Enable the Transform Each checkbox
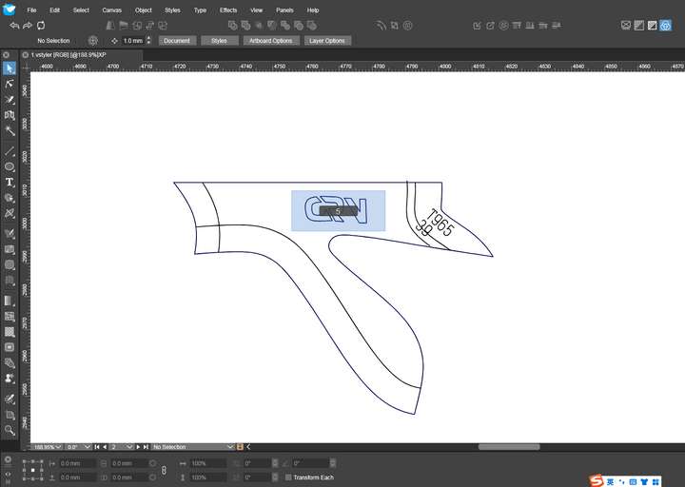The height and width of the screenshot is (487, 685). click(288, 477)
